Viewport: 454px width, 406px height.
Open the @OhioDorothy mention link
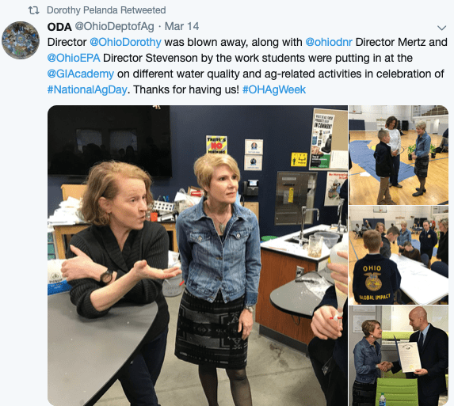tap(125, 42)
